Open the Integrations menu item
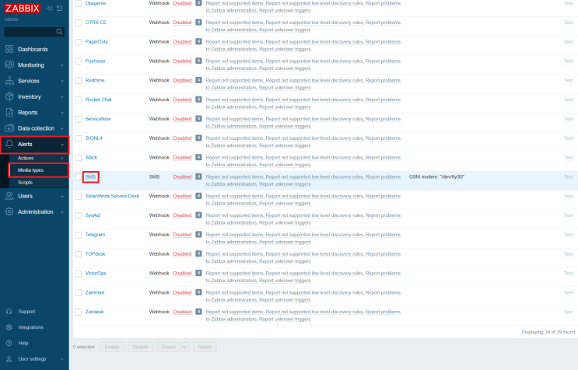Image resolution: width=578 pixels, height=370 pixels. click(34, 327)
